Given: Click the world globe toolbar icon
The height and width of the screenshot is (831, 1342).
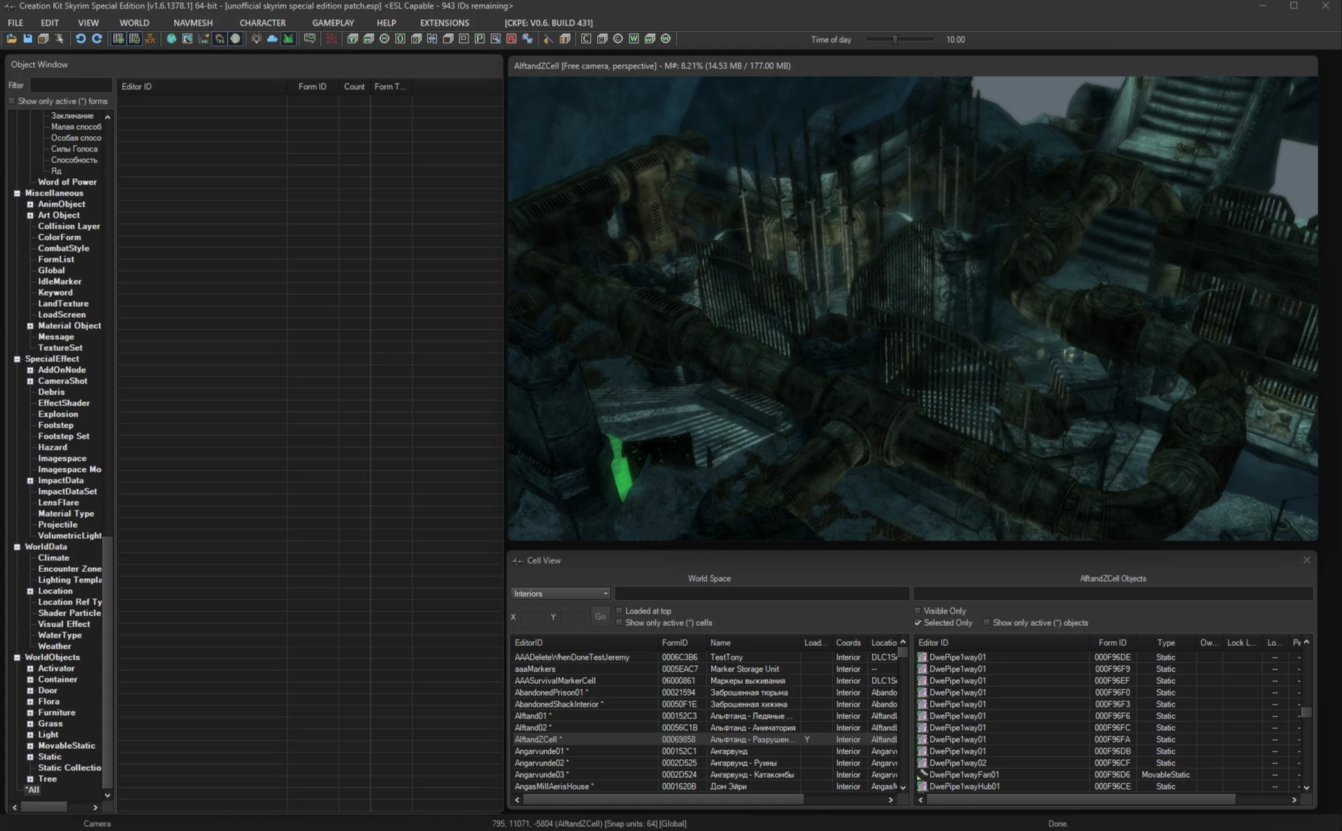Looking at the screenshot, I should coord(171,39).
